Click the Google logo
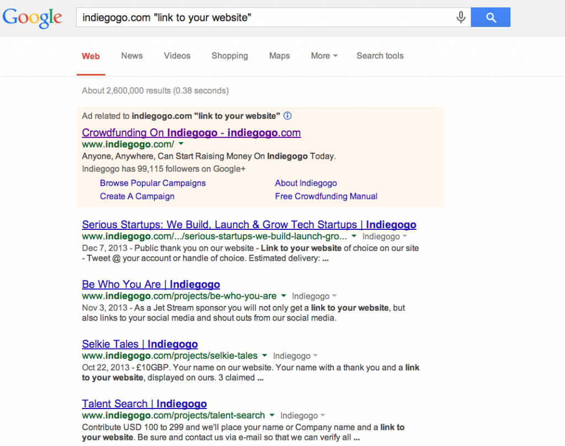 tap(33, 18)
